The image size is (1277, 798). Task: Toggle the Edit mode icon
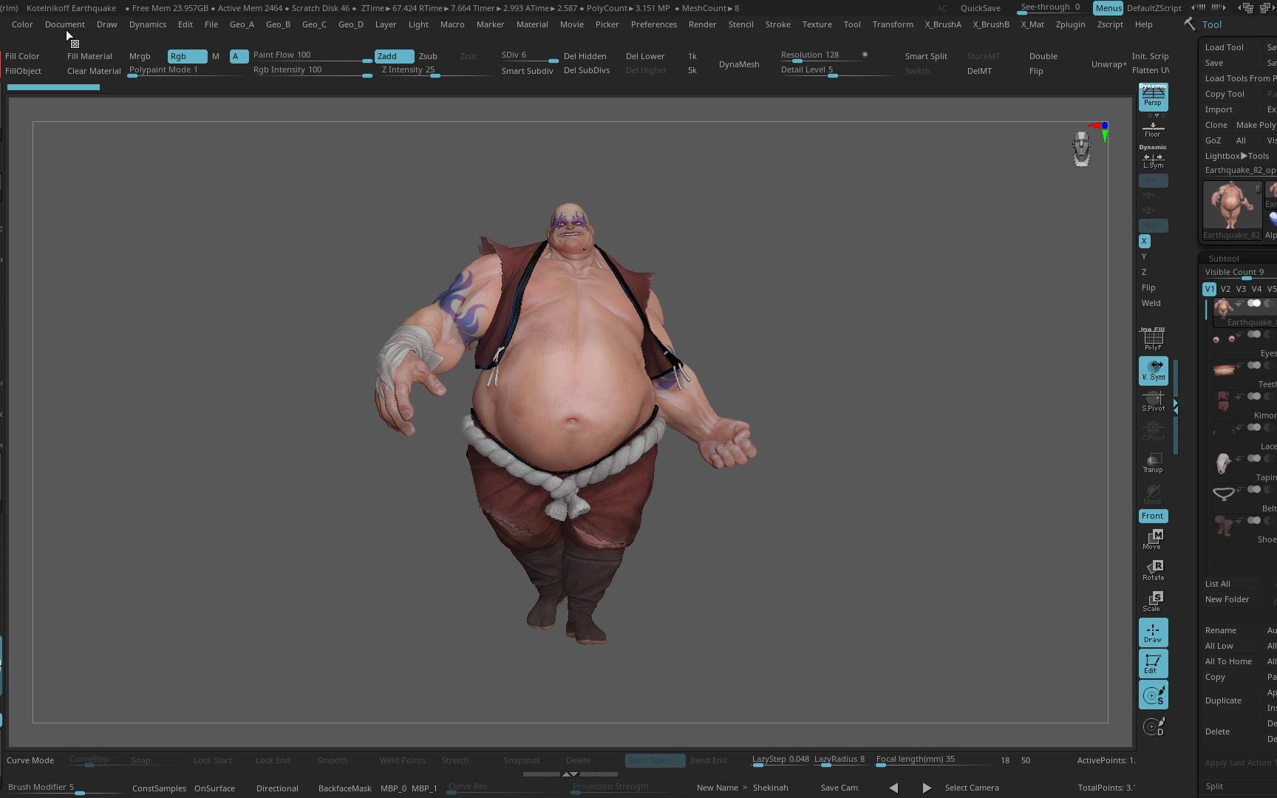(1153, 664)
